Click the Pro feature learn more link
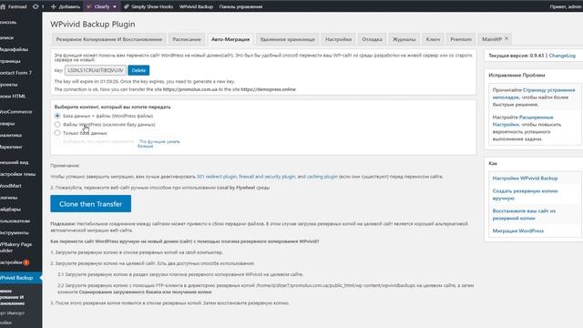Viewport: 583px width, 328px height. pos(159,144)
